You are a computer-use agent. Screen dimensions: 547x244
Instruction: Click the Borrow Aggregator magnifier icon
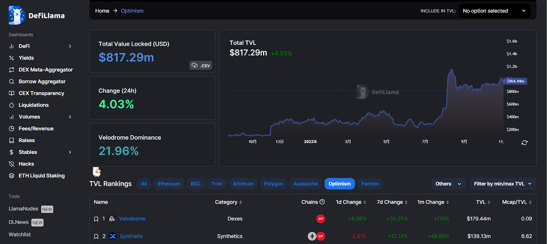coord(12,81)
